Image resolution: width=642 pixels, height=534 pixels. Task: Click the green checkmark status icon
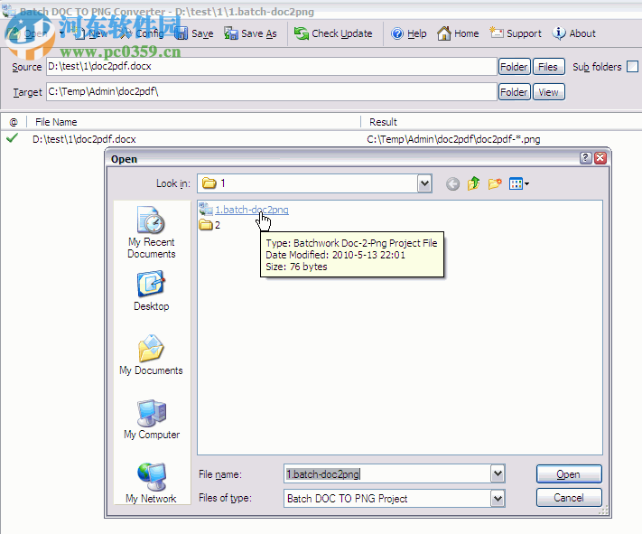(13, 138)
